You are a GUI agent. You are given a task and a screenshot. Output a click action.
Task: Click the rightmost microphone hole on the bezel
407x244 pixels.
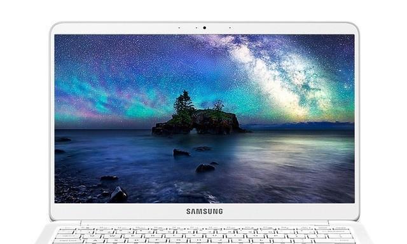tap(230, 28)
